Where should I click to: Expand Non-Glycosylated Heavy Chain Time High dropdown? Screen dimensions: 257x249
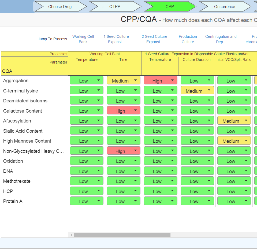(x=124, y=151)
